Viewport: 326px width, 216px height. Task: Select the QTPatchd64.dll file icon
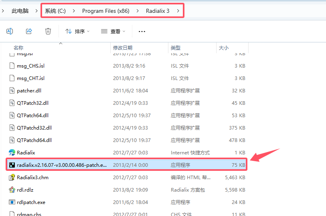click(12, 140)
